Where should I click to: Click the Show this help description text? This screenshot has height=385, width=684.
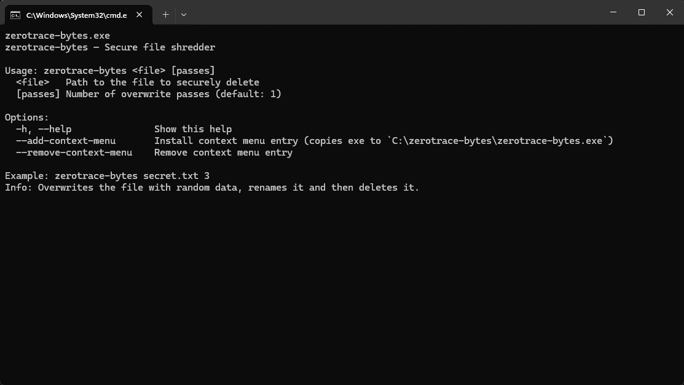point(192,129)
